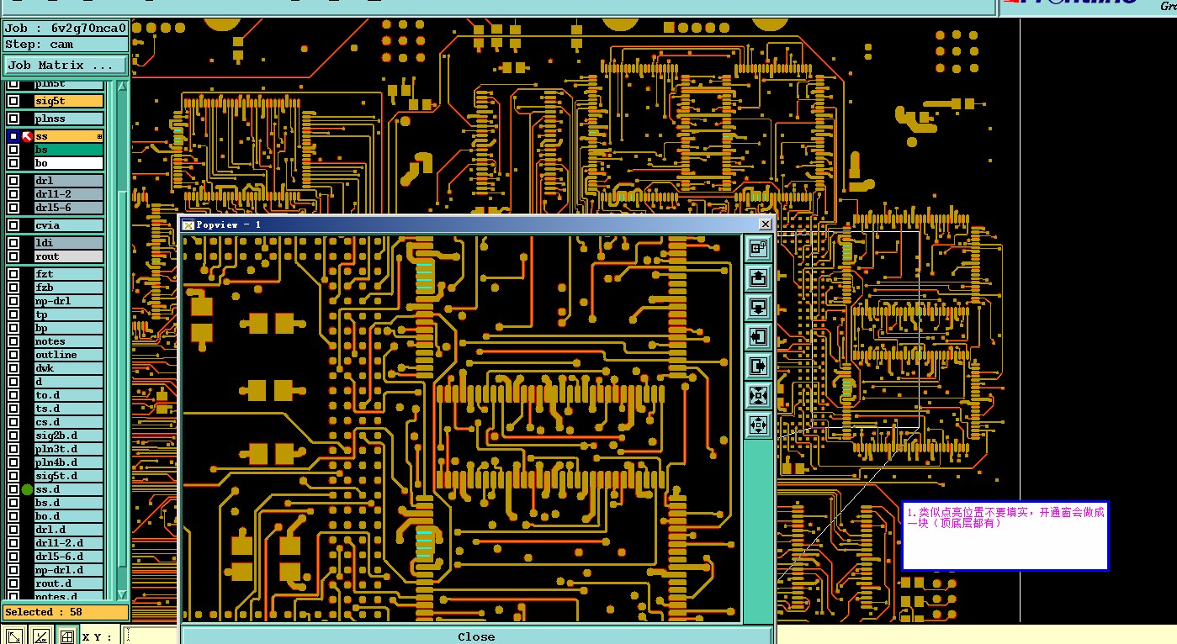Viewport: 1177px width, 644px height.
Task: Click the zoom-out arrows icon in Popview
Action: [758, 425]
